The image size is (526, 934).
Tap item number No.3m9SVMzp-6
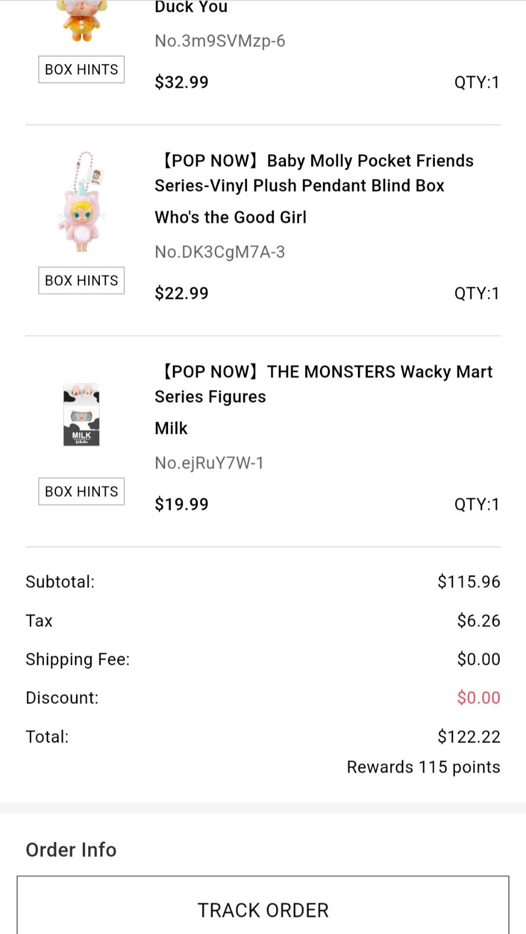click(220, 41)
